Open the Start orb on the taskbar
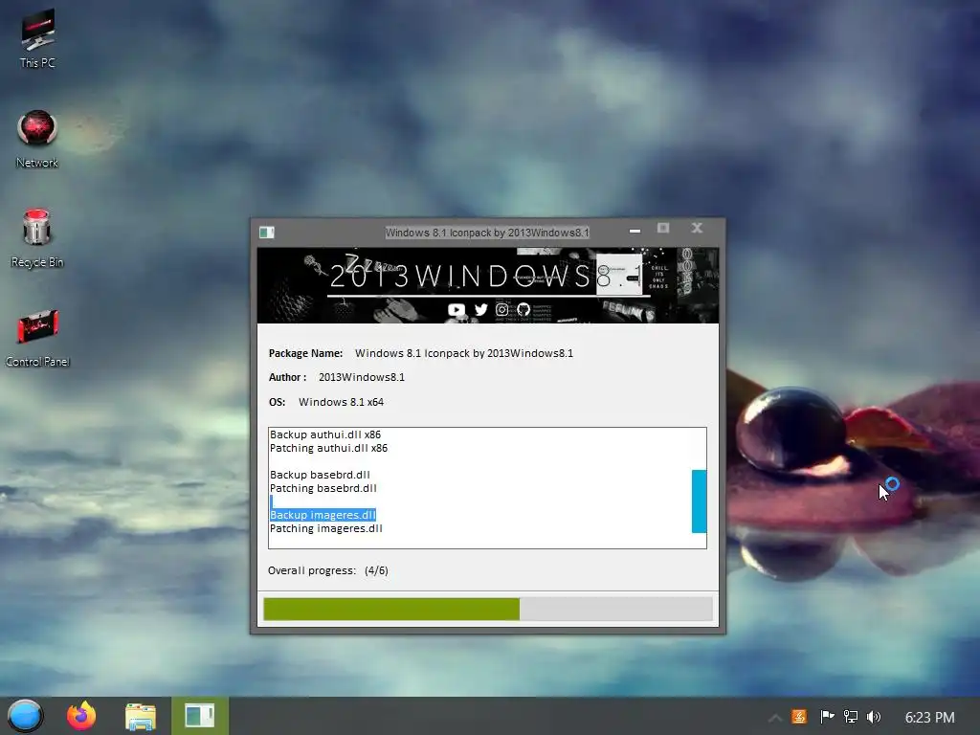Screen dimensions: 980x735 pyautogui.click(x=25, y=716)
